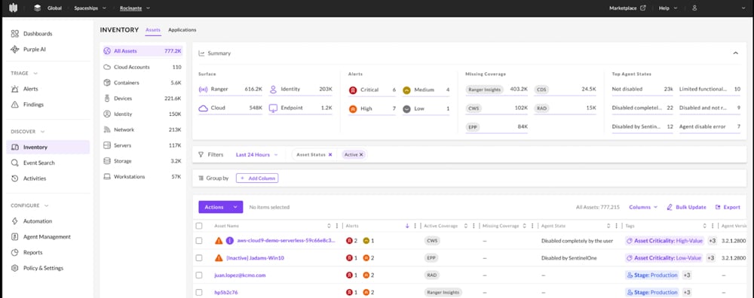754x298 pixels.
Task: Click the Network icon in asset list
Action: click(x=107, y=129)
